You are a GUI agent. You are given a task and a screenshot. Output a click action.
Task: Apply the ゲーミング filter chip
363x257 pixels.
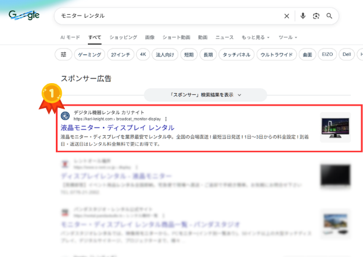(x=90, y=55)
